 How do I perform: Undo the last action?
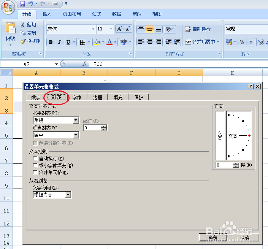tap(31, 3)
